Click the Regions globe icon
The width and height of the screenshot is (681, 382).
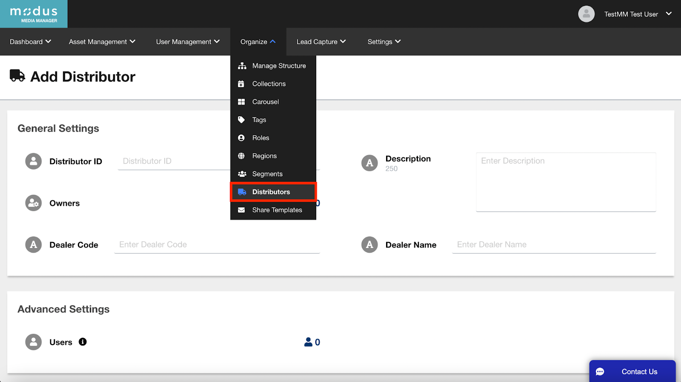(241, 156)
